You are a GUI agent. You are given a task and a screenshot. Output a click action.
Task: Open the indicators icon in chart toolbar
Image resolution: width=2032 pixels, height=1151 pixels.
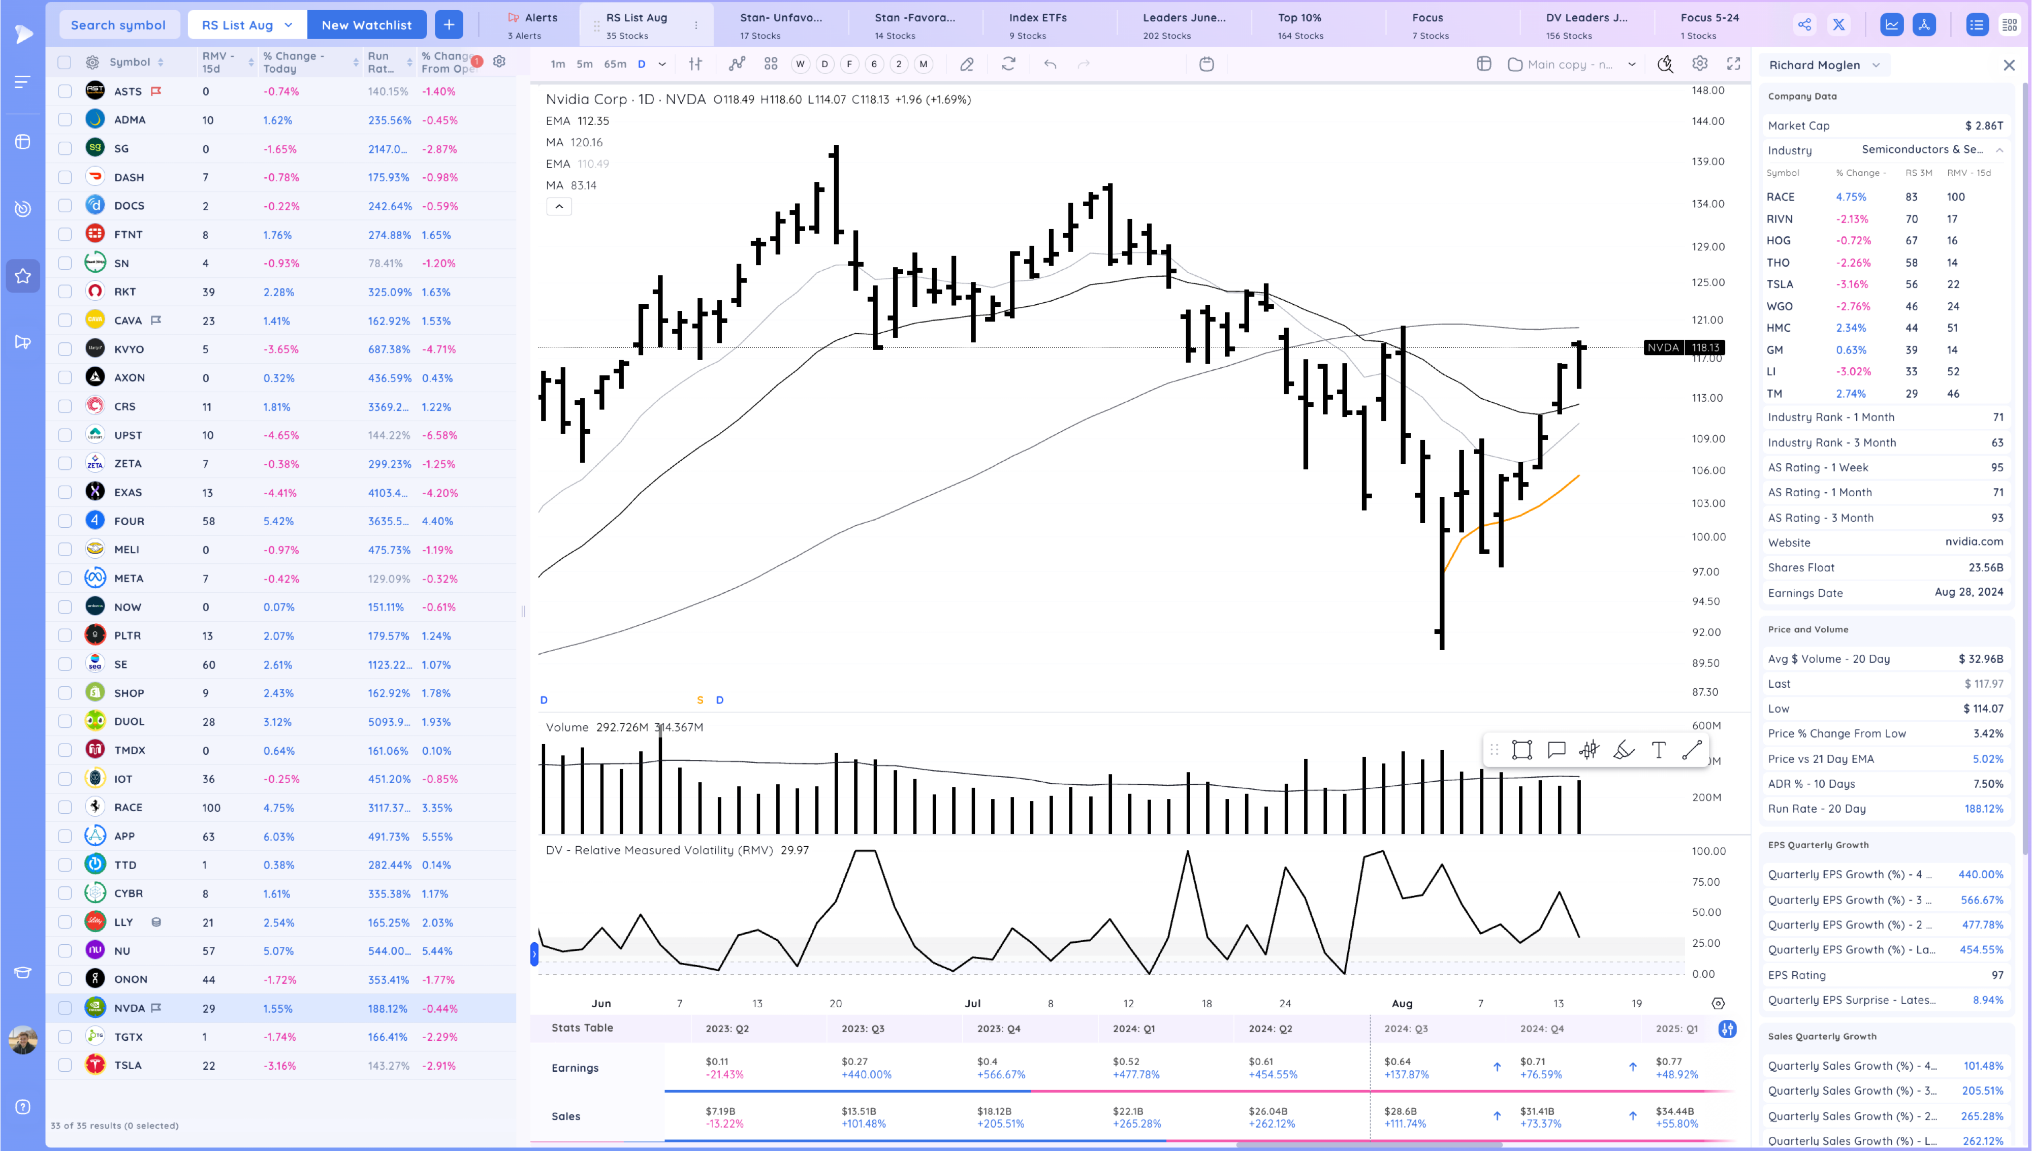737,64
